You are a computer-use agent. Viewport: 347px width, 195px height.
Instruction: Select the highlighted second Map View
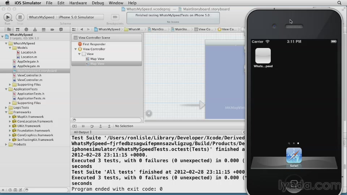click(106, 64)
